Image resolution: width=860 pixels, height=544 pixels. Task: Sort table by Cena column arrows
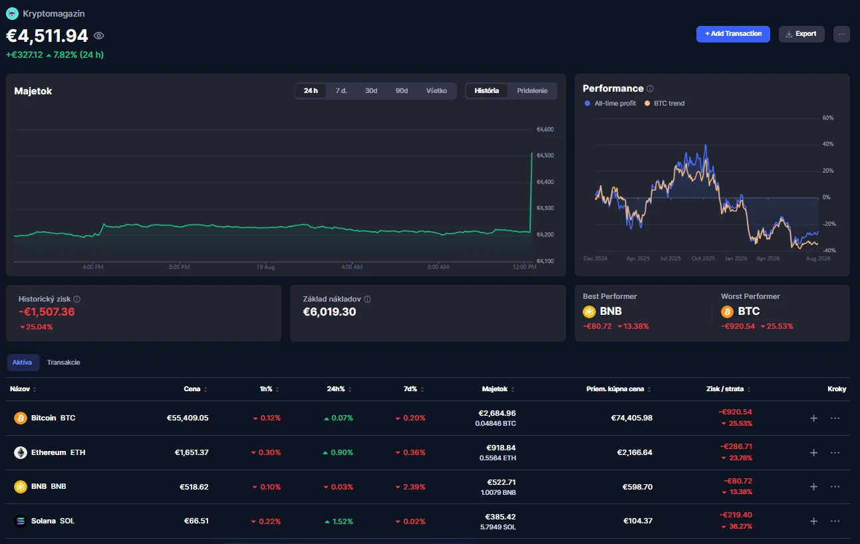[x=206, y=389]
